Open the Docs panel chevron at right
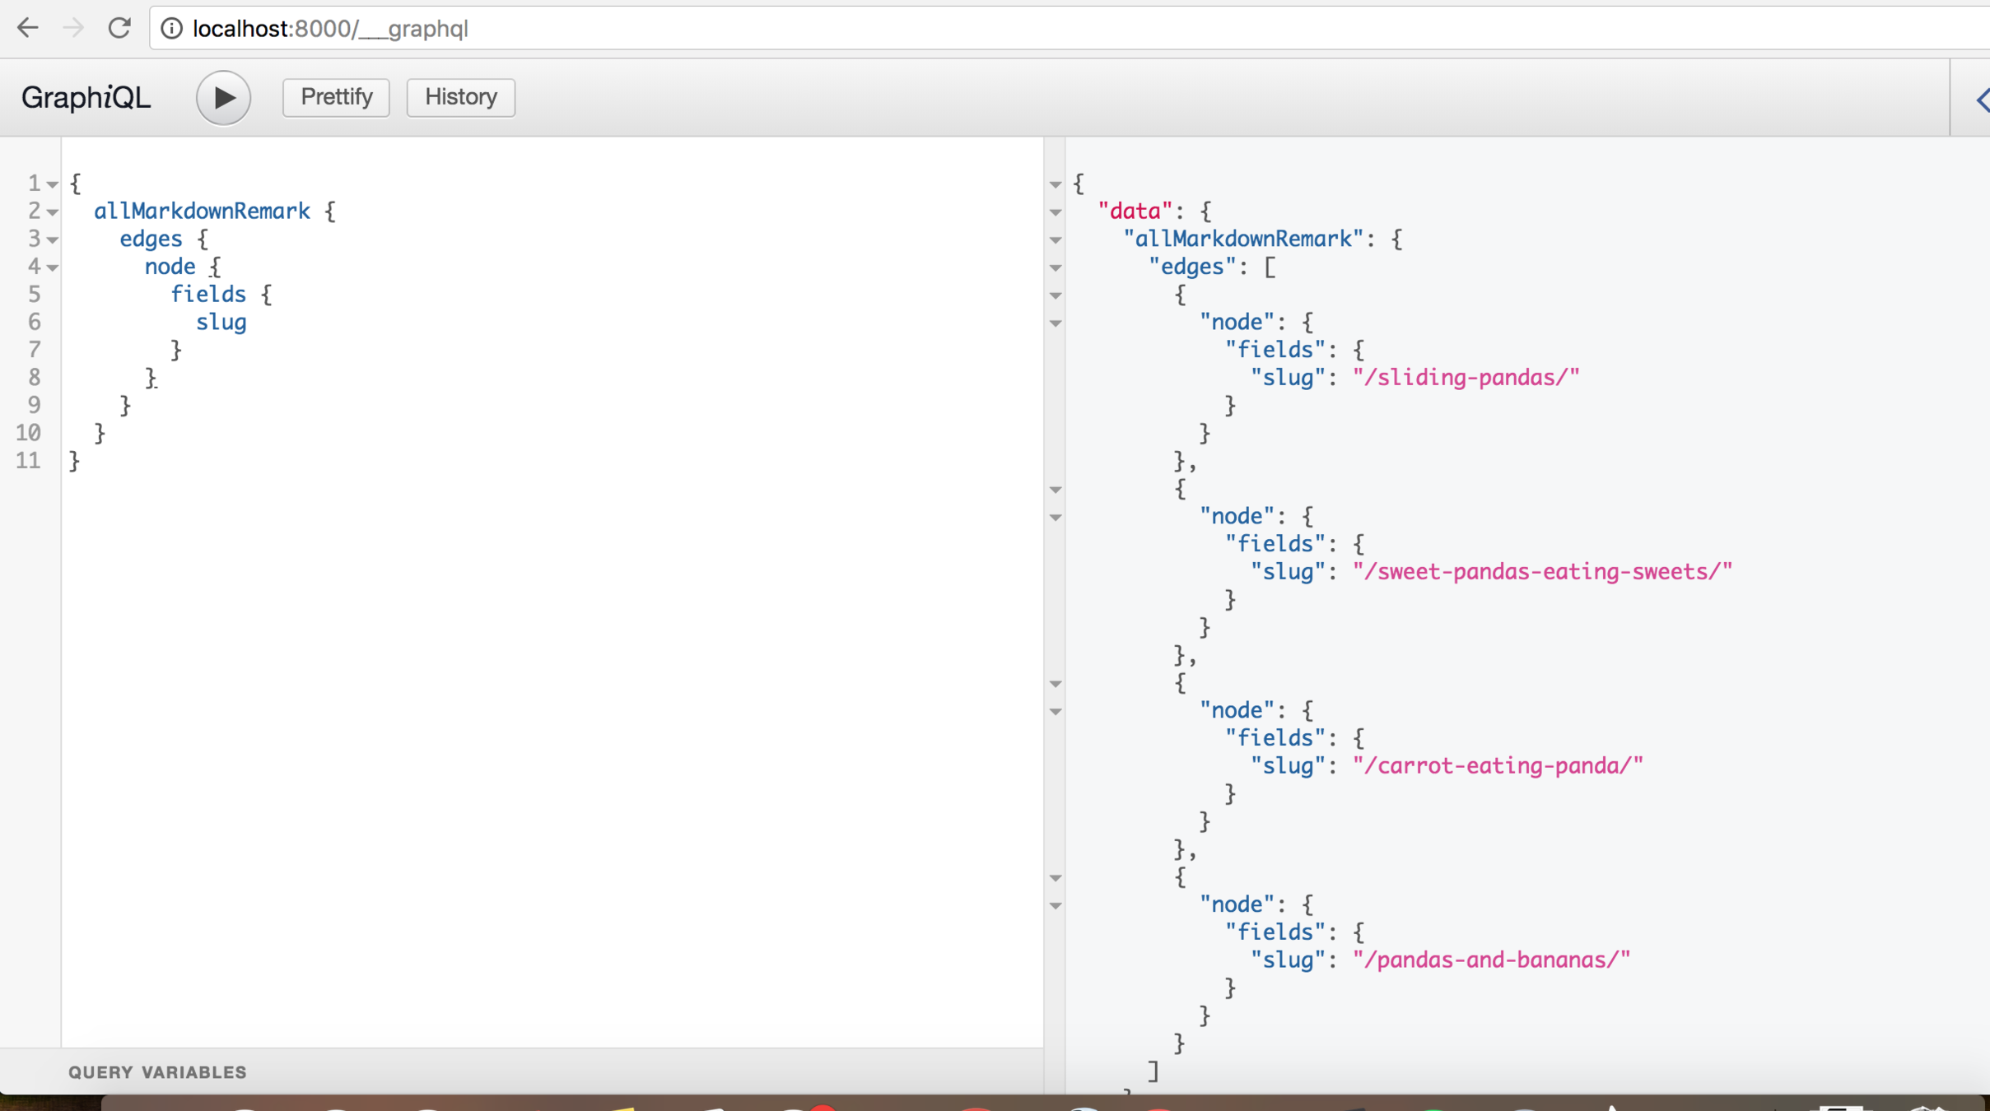This screenshot has width=1990, height=1111. click(1981, 100)
